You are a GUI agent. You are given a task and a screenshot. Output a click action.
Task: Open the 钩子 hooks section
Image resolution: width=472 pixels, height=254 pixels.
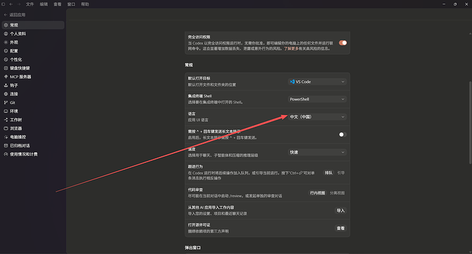(33, 86)
